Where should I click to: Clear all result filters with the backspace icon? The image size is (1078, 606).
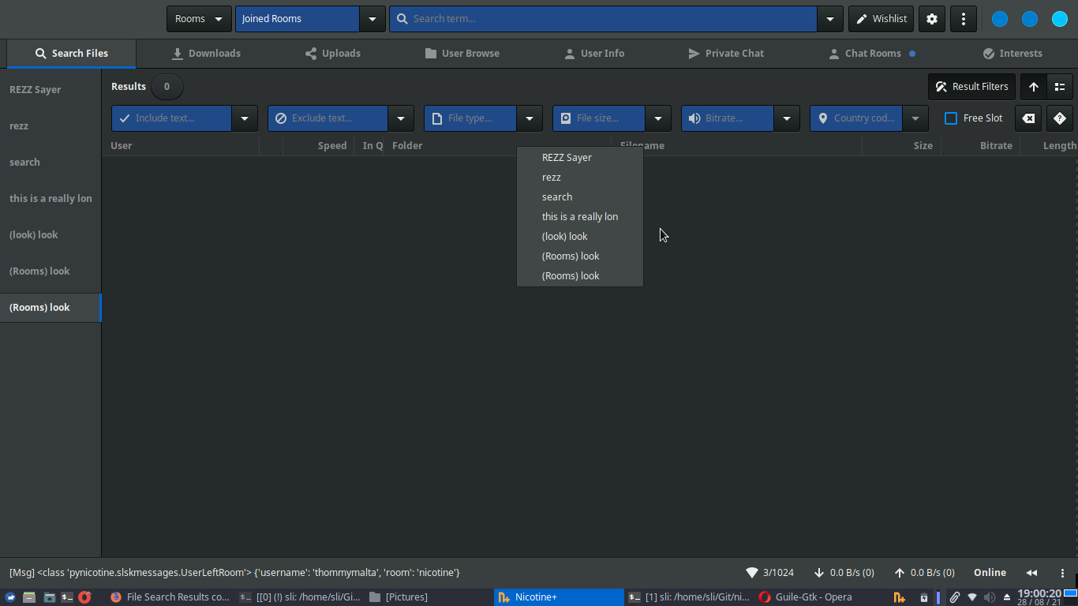click(1028, 118)
